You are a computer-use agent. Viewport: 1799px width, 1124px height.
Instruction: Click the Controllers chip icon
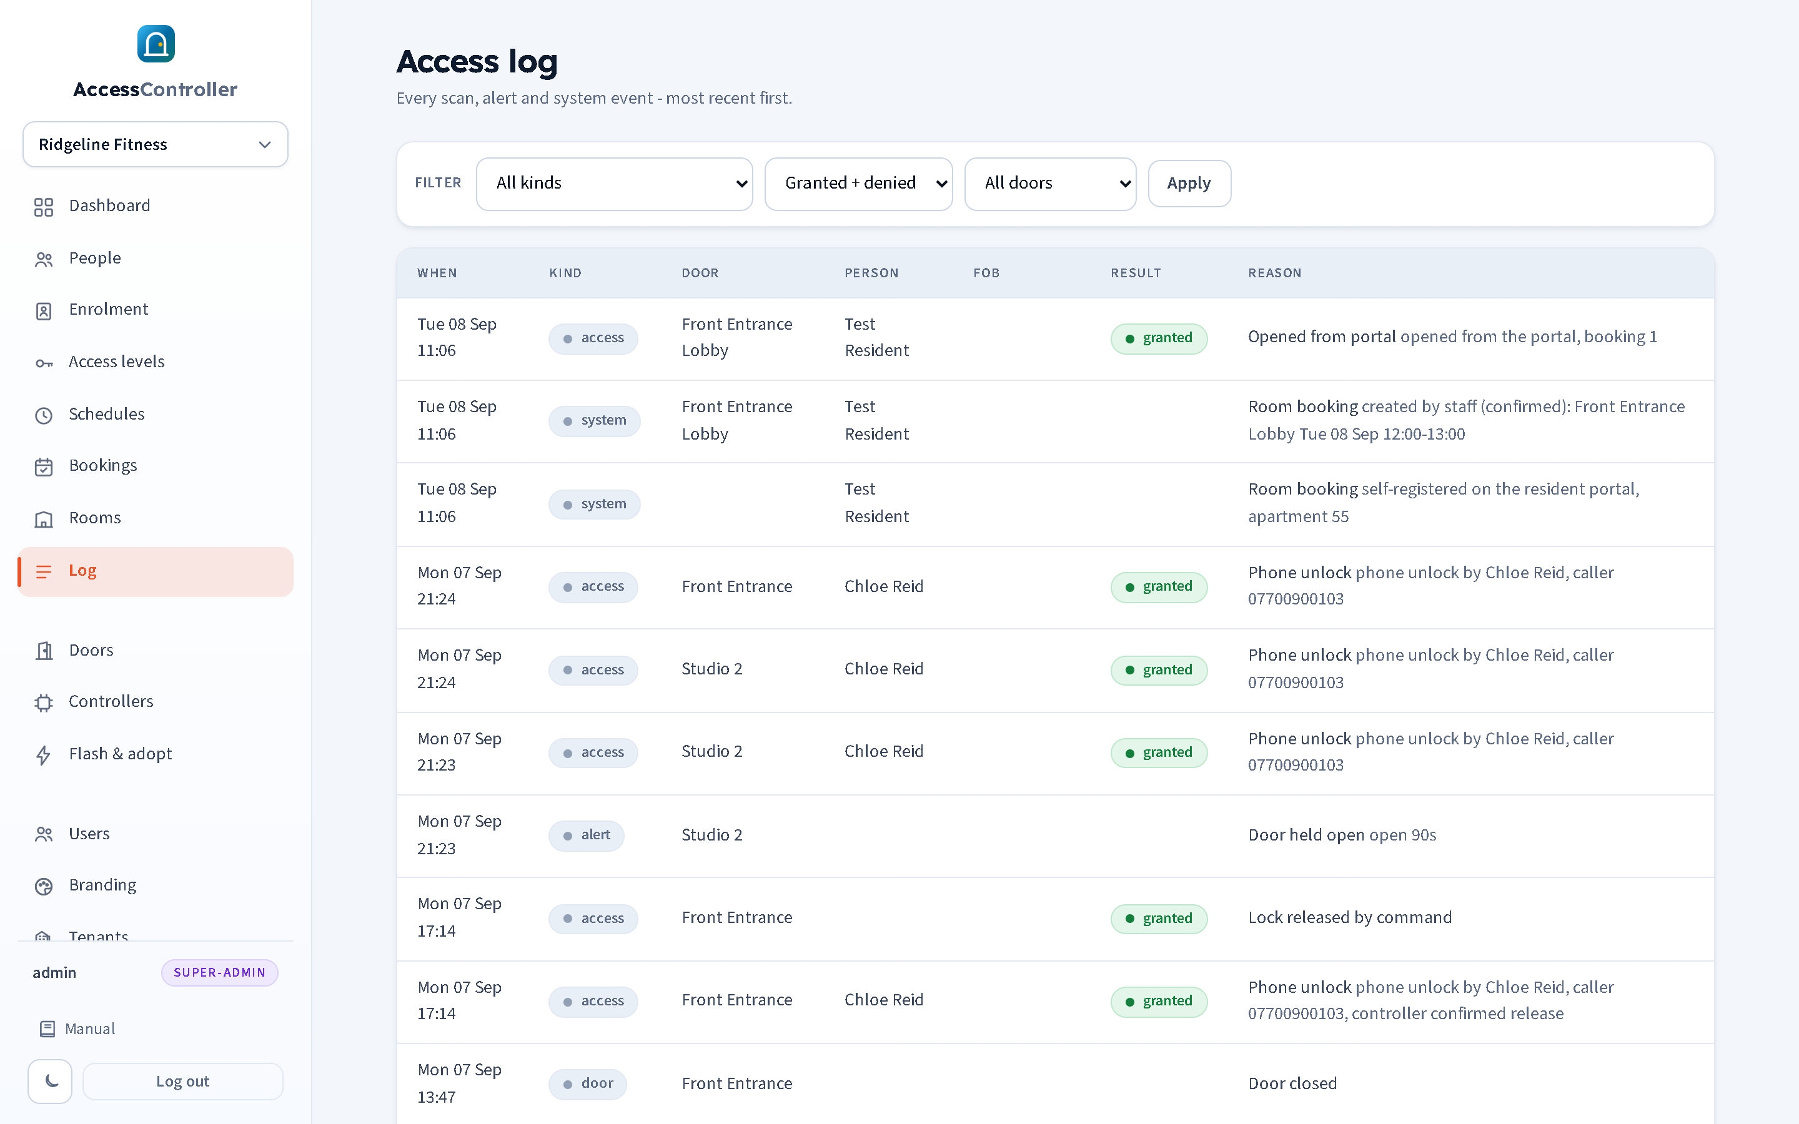click(44, 702)
